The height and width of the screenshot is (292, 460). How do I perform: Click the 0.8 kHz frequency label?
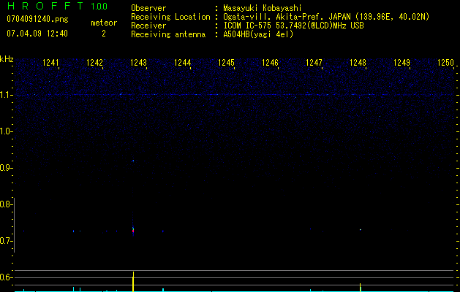pos(5,204)
